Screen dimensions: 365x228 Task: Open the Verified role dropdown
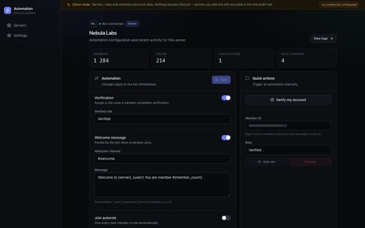[162, 119]
